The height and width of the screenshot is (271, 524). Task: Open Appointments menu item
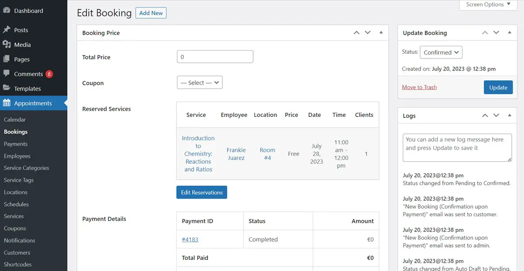[33, 103]
